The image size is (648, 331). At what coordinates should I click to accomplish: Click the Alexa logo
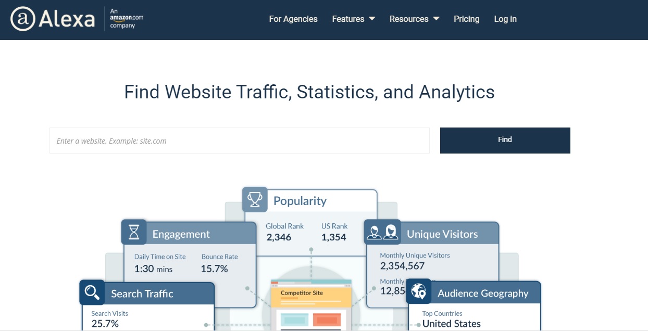[x=53, y=19]
